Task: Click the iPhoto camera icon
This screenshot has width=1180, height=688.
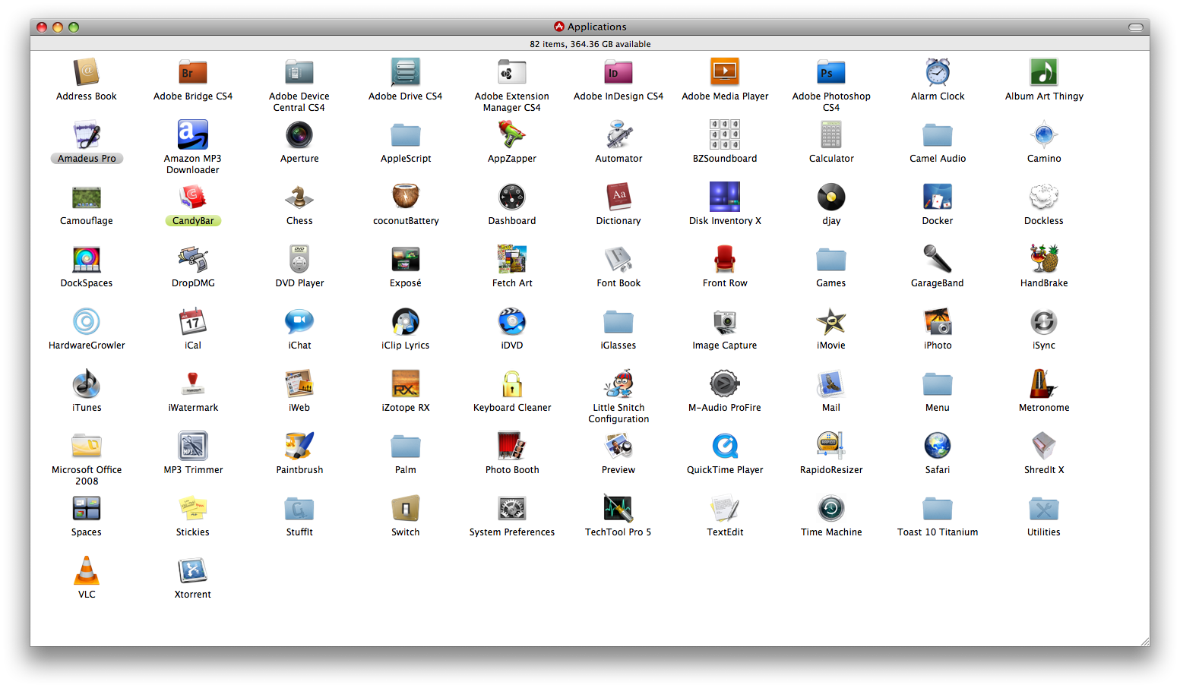Action: click(x=938, y=321)
